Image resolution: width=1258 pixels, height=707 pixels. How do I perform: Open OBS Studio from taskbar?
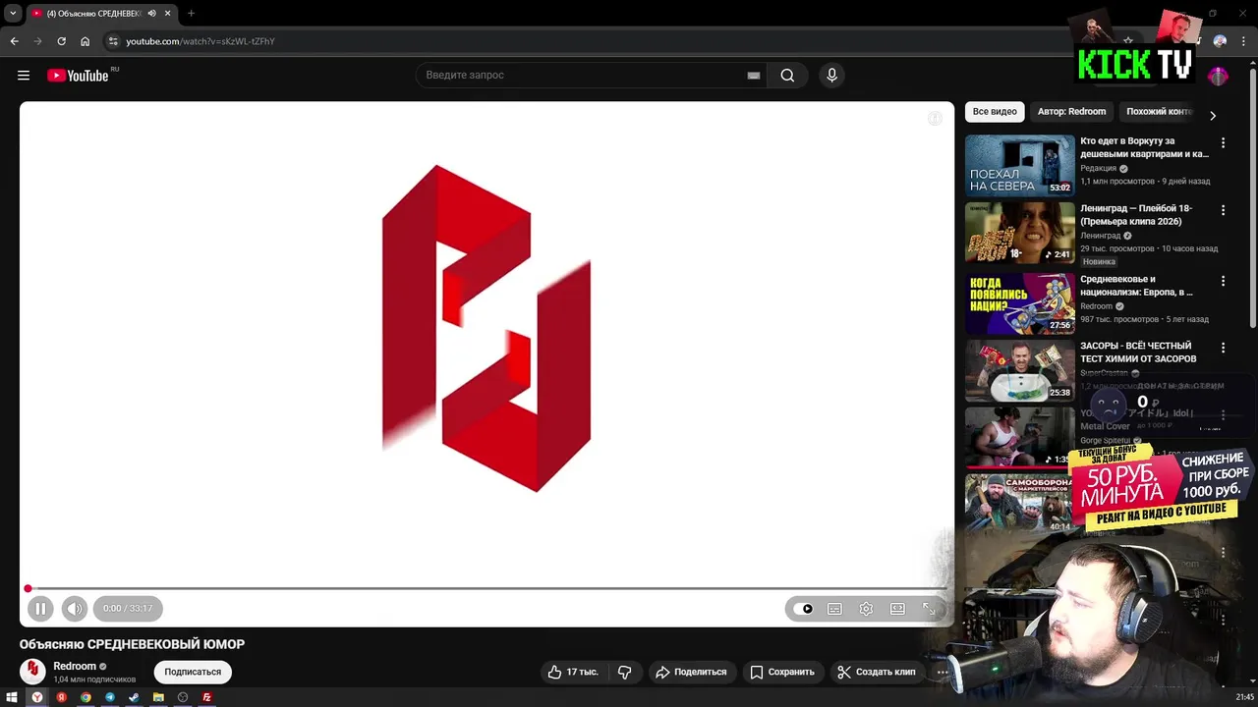(x=183, y=697)
